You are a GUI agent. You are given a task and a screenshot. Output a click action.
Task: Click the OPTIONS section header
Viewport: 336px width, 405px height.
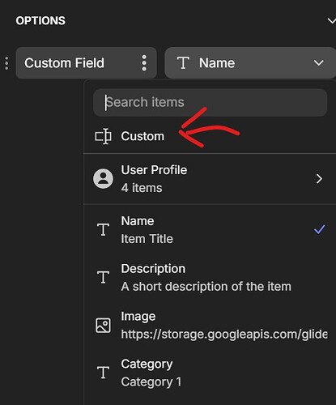[x=40, y=21]
